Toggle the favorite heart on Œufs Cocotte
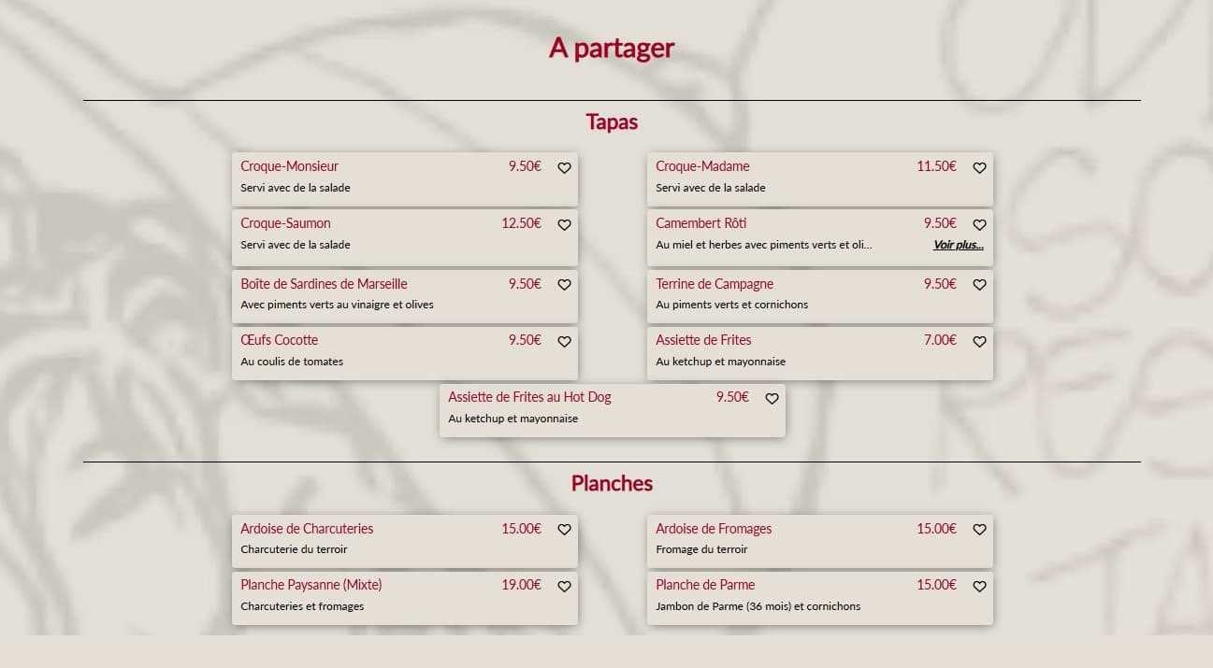The image size is (1213, 668). [x=564, y=342]
